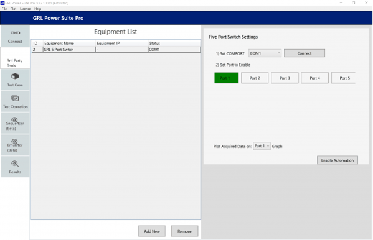Click the Status column header
The height and width of the screenshot is (240, 373).
[x=174, y=43]
